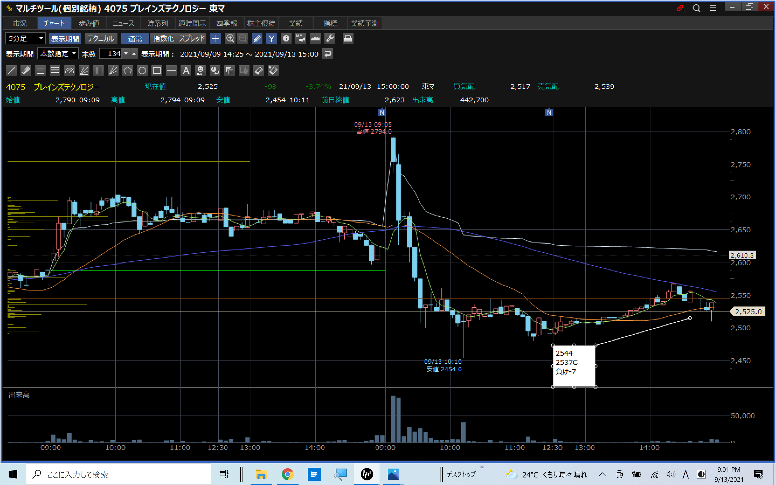The width and height of the screenshot is (776, 485).
Task: Toggle the pencil drawing toolbar button
Action: point(257,39)
